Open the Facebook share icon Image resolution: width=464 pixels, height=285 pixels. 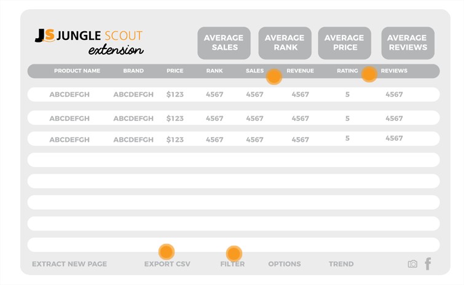click(x=428, y=264)
